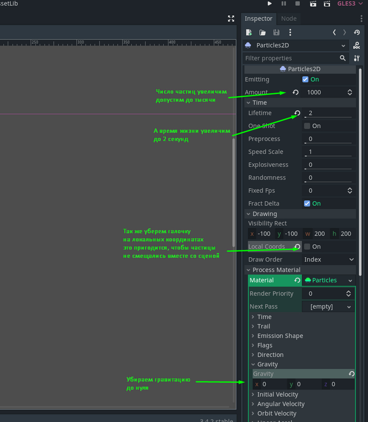Image resolution: width=368 pixels, height=422 pixels.
Task: Toggle distraction-free mode in the viewport
Action: tap(231, 18)
